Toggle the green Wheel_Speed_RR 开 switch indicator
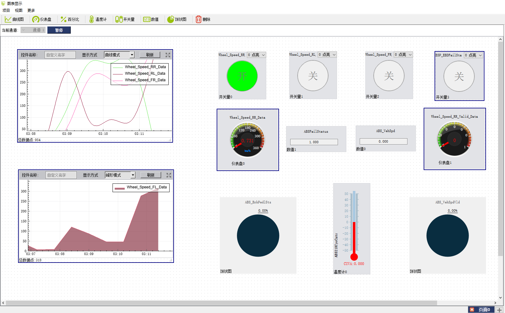The height and width of the screenshot is (313, 505). [242, 76]
